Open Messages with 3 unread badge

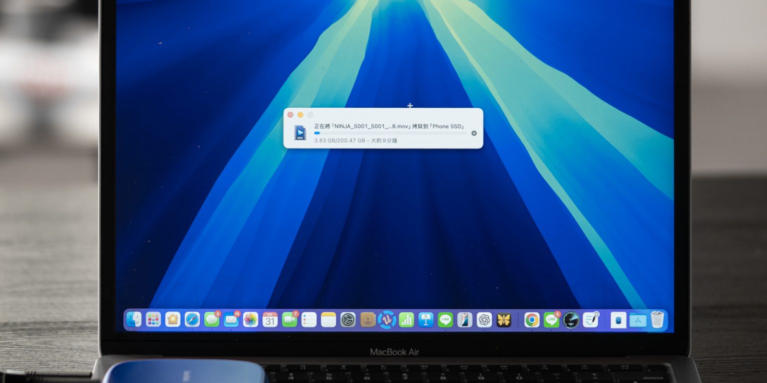pos(212,320)
